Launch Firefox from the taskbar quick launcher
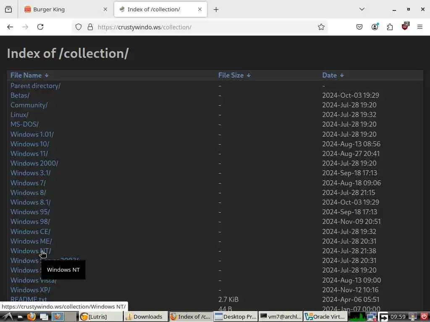The image size is (430, 322). pyautogui.click(x=31, y=317)
